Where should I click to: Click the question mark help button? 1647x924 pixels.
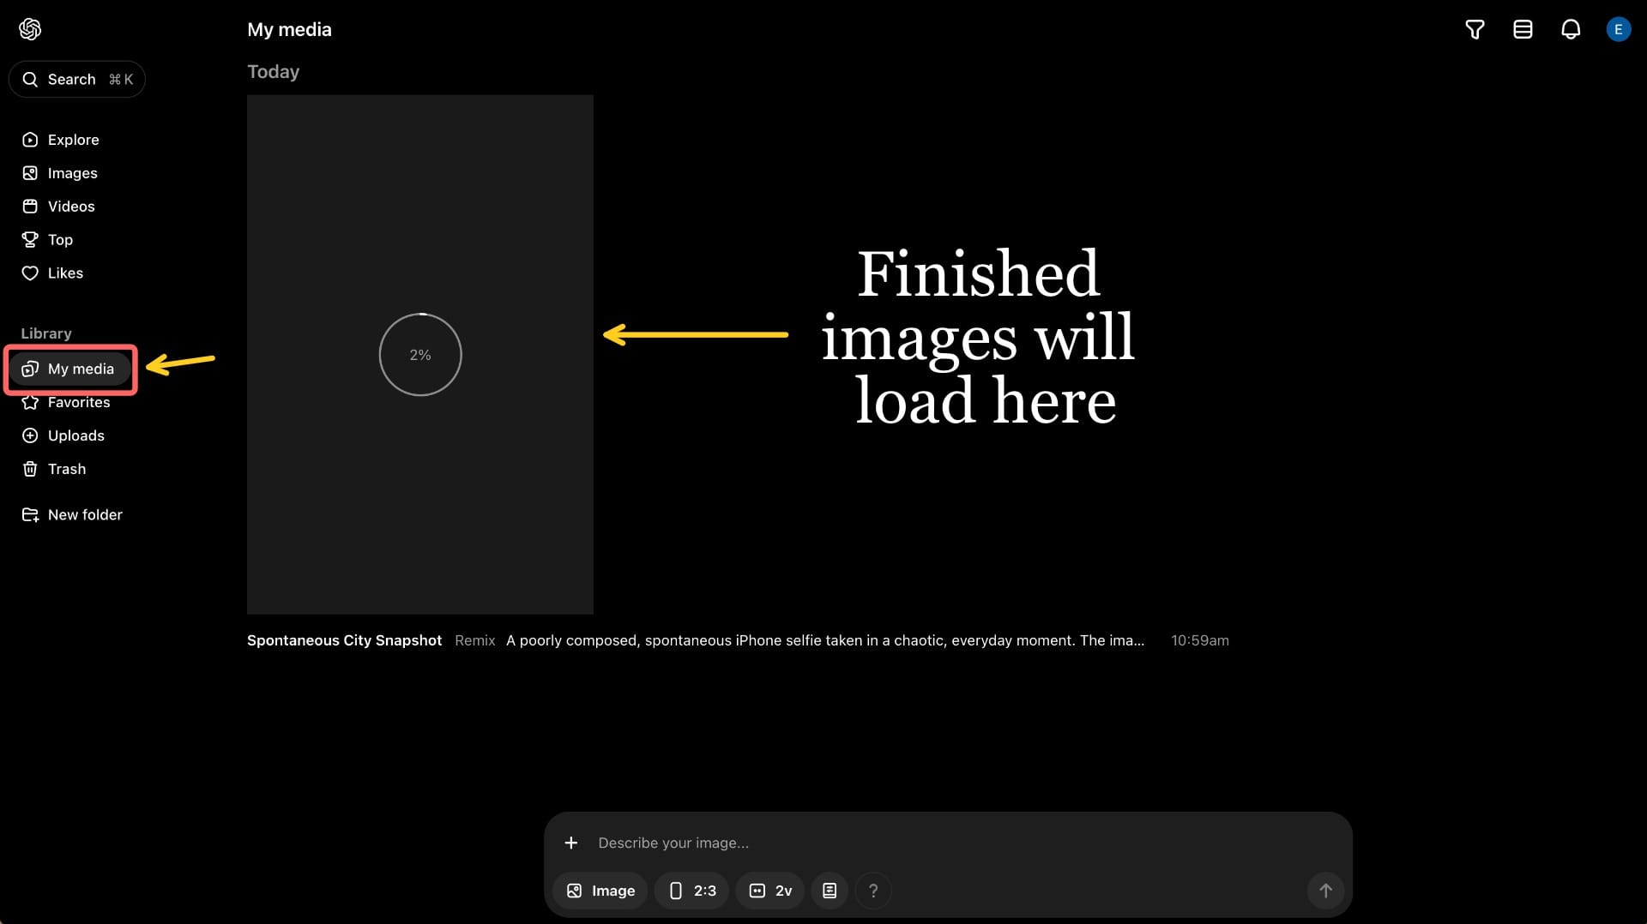point(873,891)
